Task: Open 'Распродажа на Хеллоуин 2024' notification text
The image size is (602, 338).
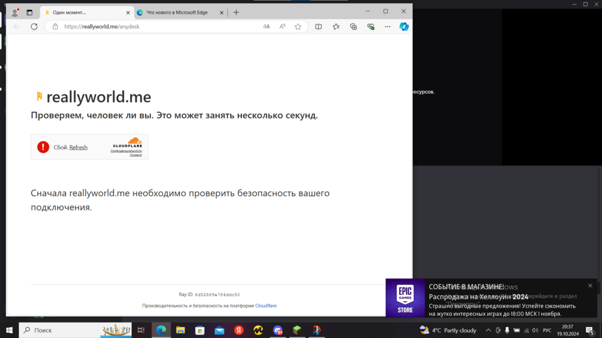Action: [479, 297]
